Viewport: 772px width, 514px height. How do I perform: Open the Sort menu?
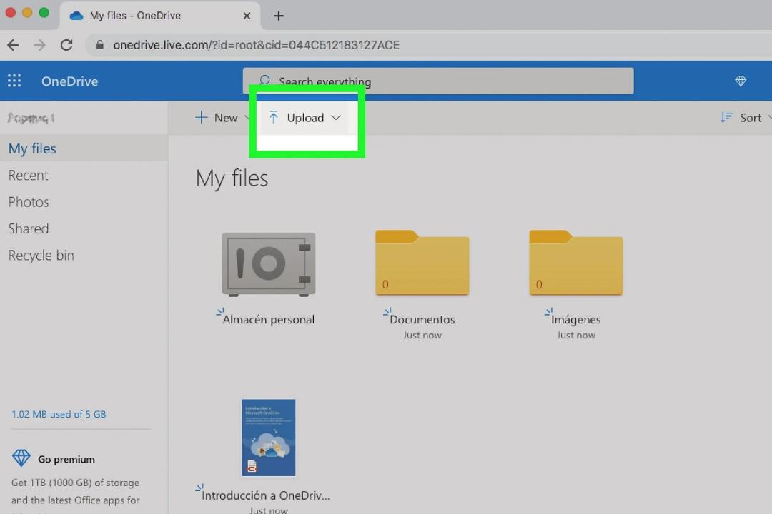(745, 118)
